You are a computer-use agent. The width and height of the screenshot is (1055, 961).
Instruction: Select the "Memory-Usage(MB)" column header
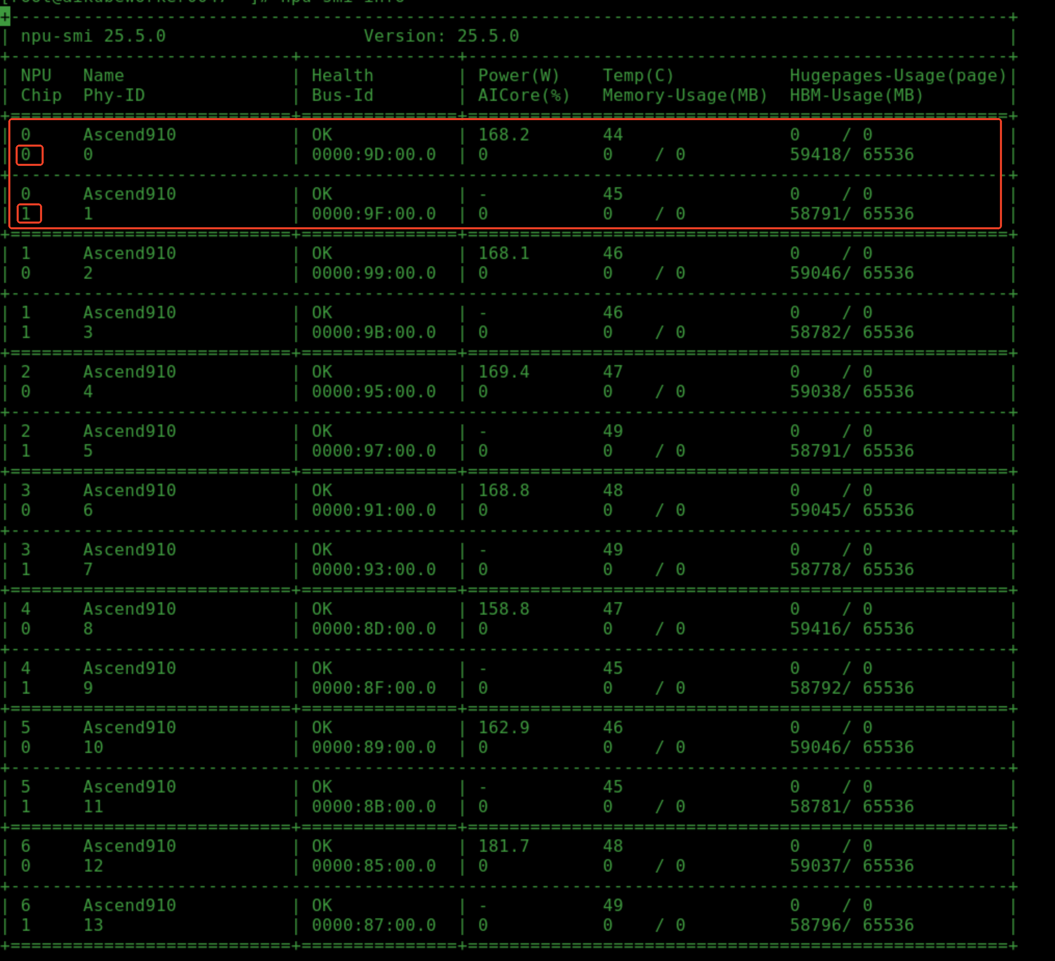coord(685,95)
